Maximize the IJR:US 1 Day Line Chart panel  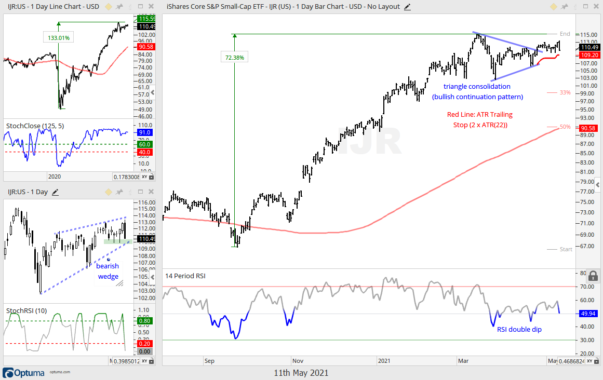140,7
